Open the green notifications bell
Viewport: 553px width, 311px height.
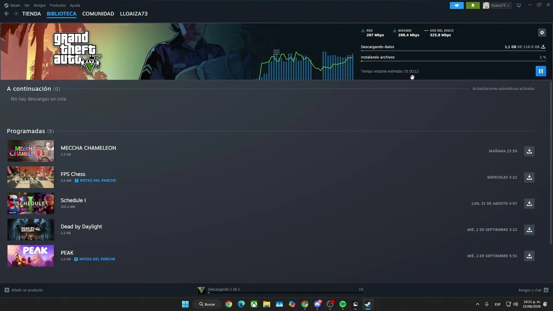pyautogui.click(x=473, y=5)
